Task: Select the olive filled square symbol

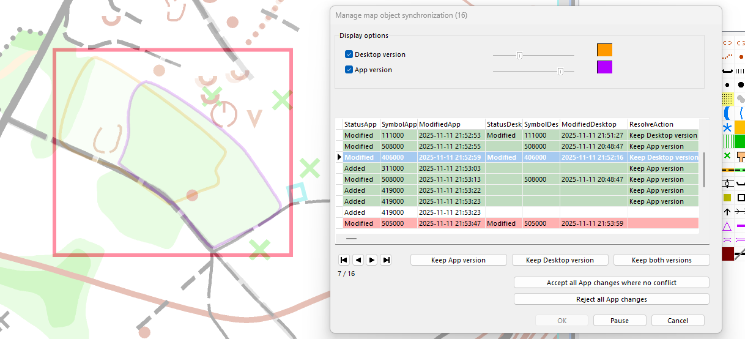Action: tap(727, 198)
